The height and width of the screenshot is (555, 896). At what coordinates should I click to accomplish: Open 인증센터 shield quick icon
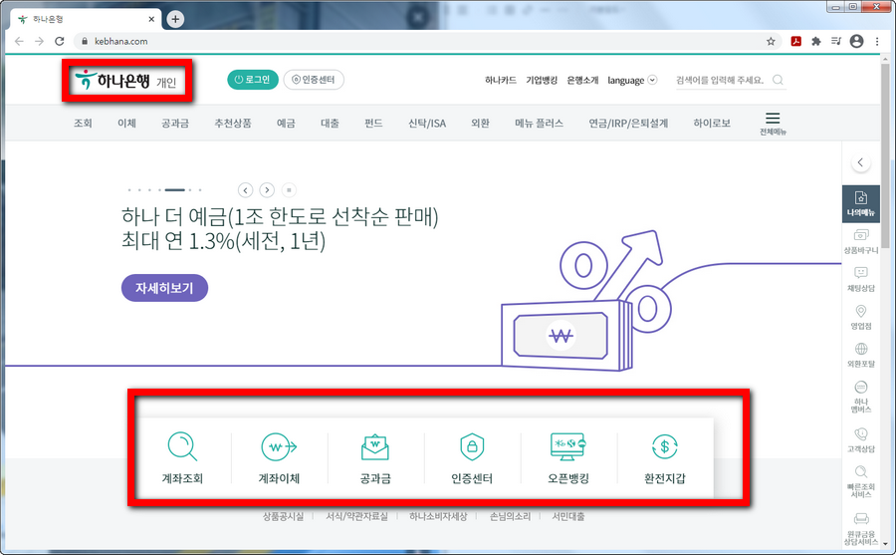pos(472,457)
